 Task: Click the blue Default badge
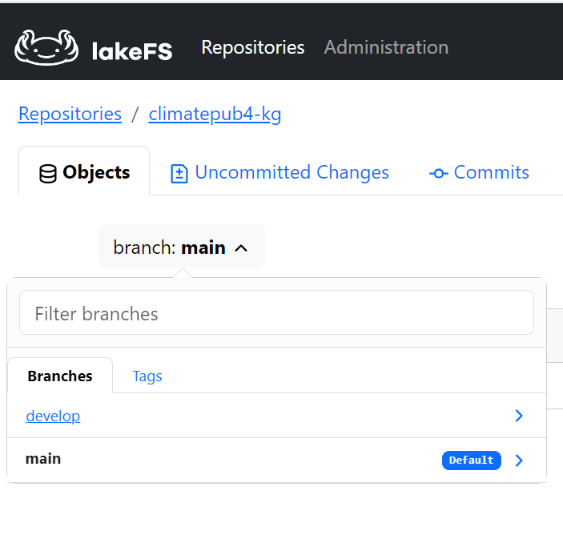click(471, 461)
